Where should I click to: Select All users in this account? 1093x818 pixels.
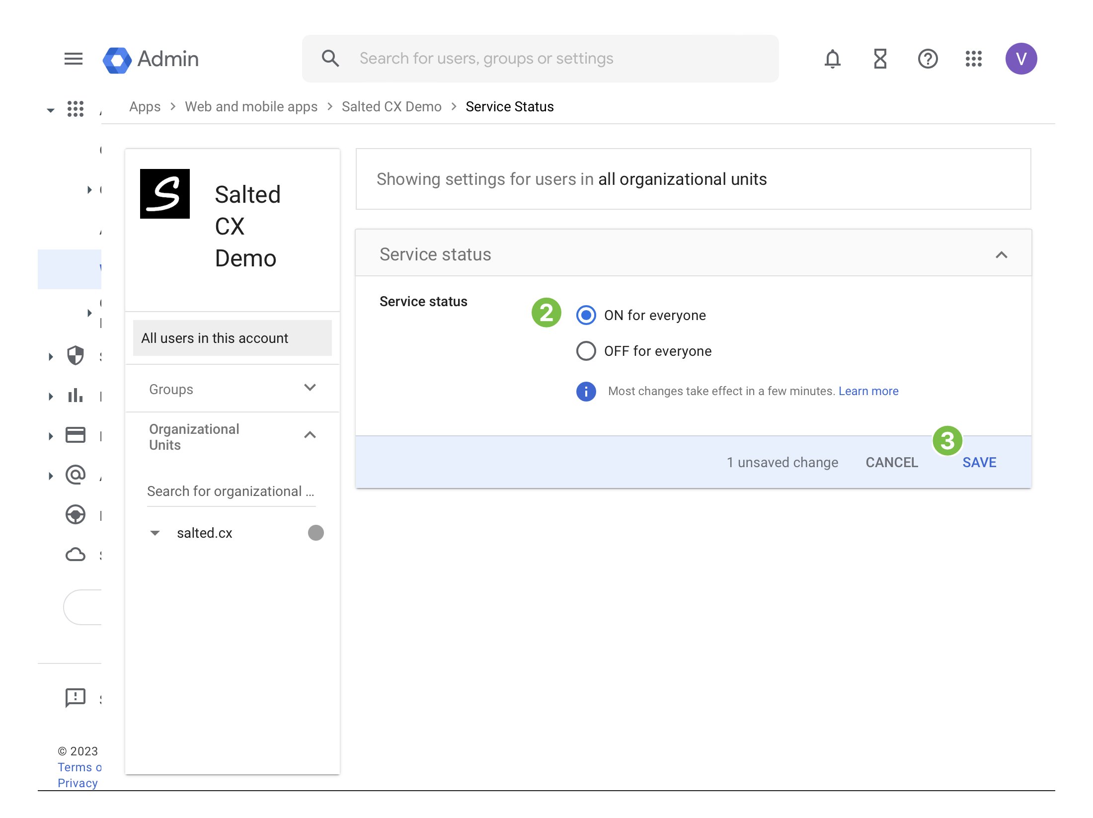tap(233, 338)
